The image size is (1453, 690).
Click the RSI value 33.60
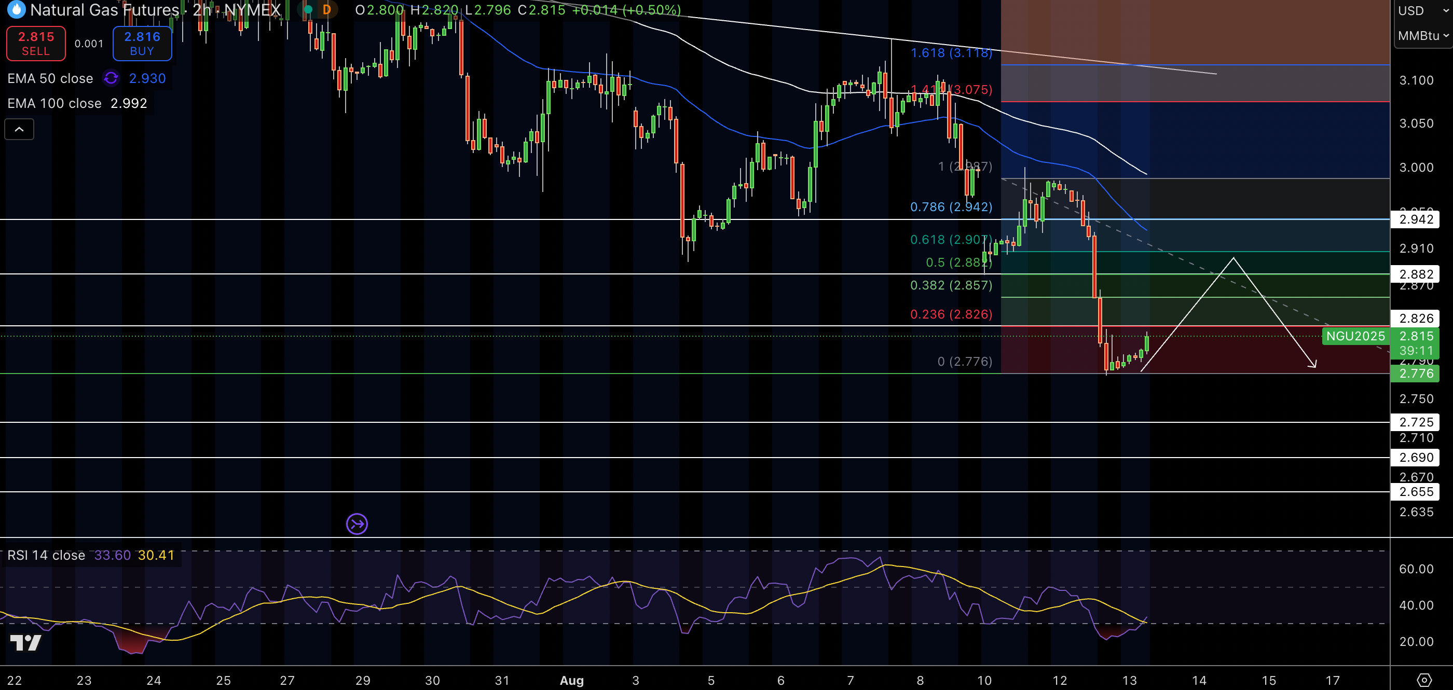tap(112, 555)
